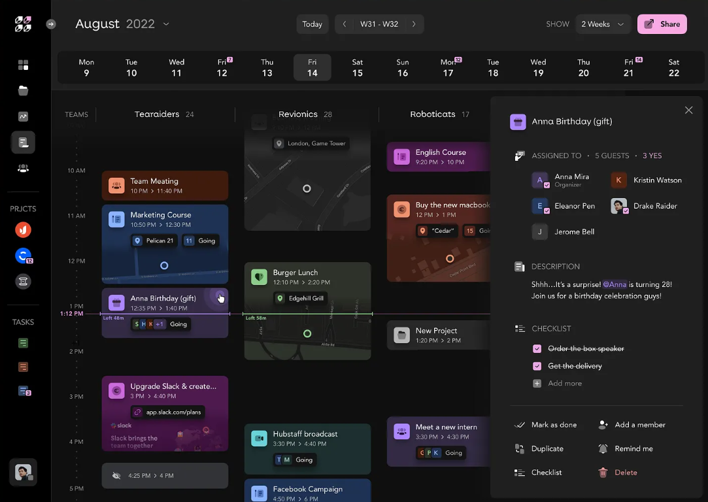
Task: Click the hidden event eye-slash icon
Action: [116, 475]
